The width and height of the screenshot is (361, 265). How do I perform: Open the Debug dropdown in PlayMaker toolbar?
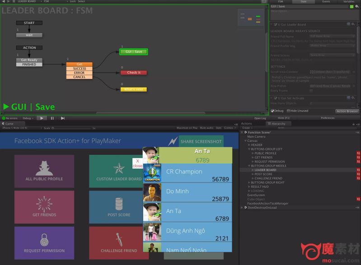28,118
